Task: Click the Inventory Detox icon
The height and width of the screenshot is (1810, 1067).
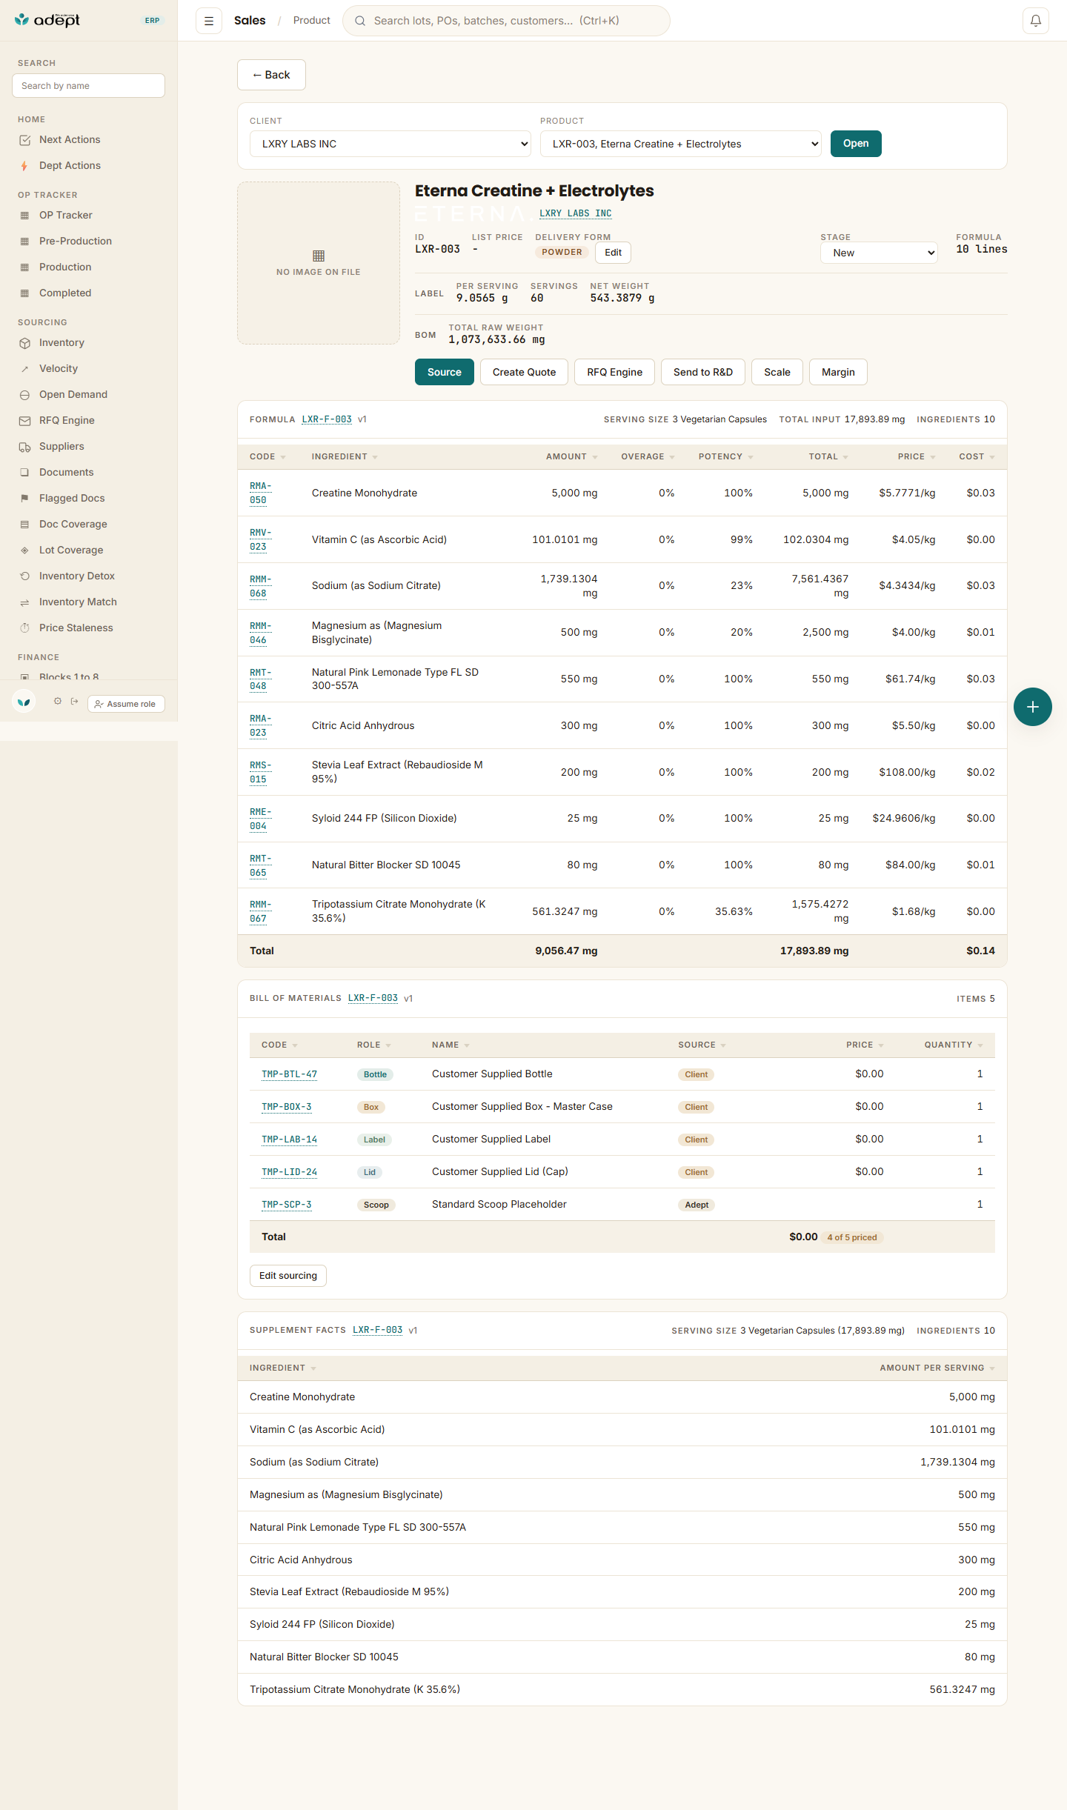Action: [x=24, y=576]
